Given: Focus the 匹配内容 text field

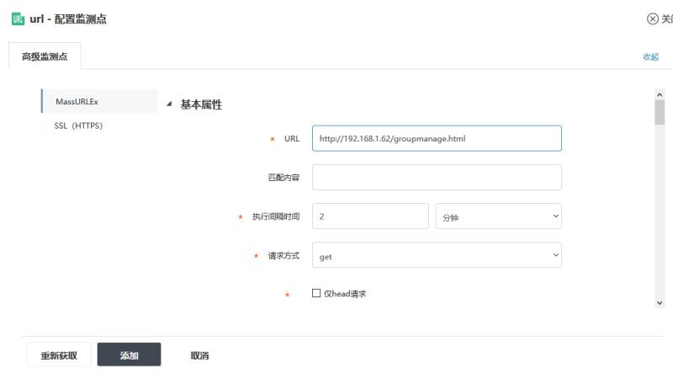Looking at the screenshot, I should (436, 177).
